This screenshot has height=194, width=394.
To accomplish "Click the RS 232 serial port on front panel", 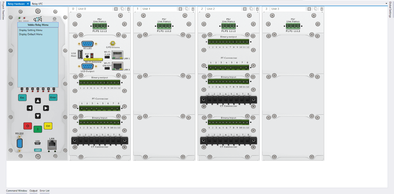I will pyautogui.click(x=20, y=144).
